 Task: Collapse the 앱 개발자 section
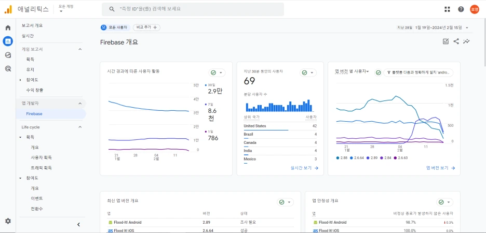click(x=79, y=103)
